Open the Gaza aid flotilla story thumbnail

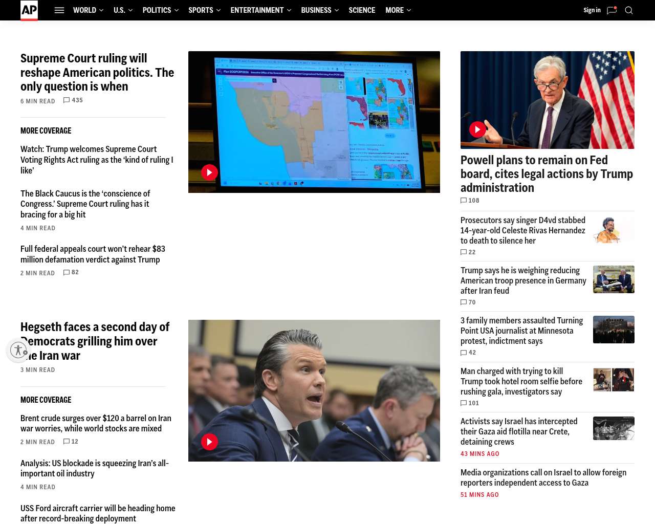click(x=614, y=428)
